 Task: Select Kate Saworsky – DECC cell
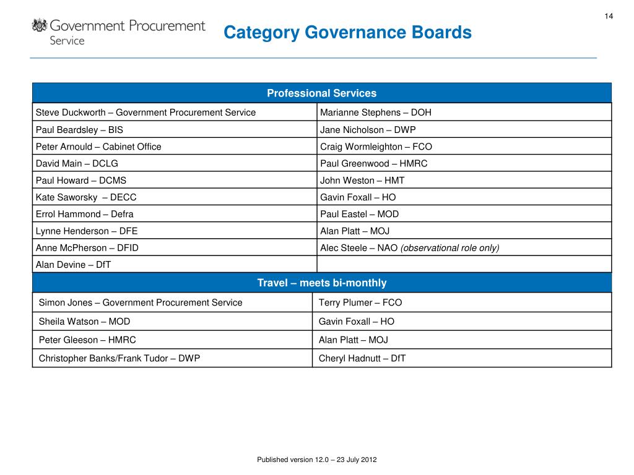coord(175,197)
